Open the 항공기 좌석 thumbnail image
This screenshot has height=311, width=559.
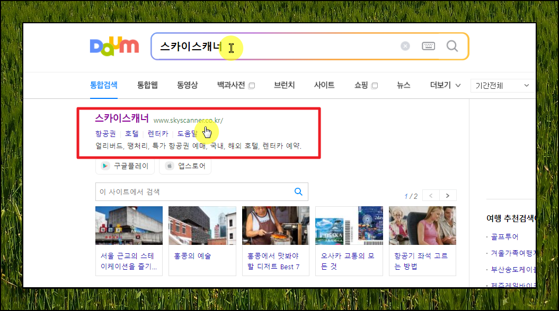[422, 226]
